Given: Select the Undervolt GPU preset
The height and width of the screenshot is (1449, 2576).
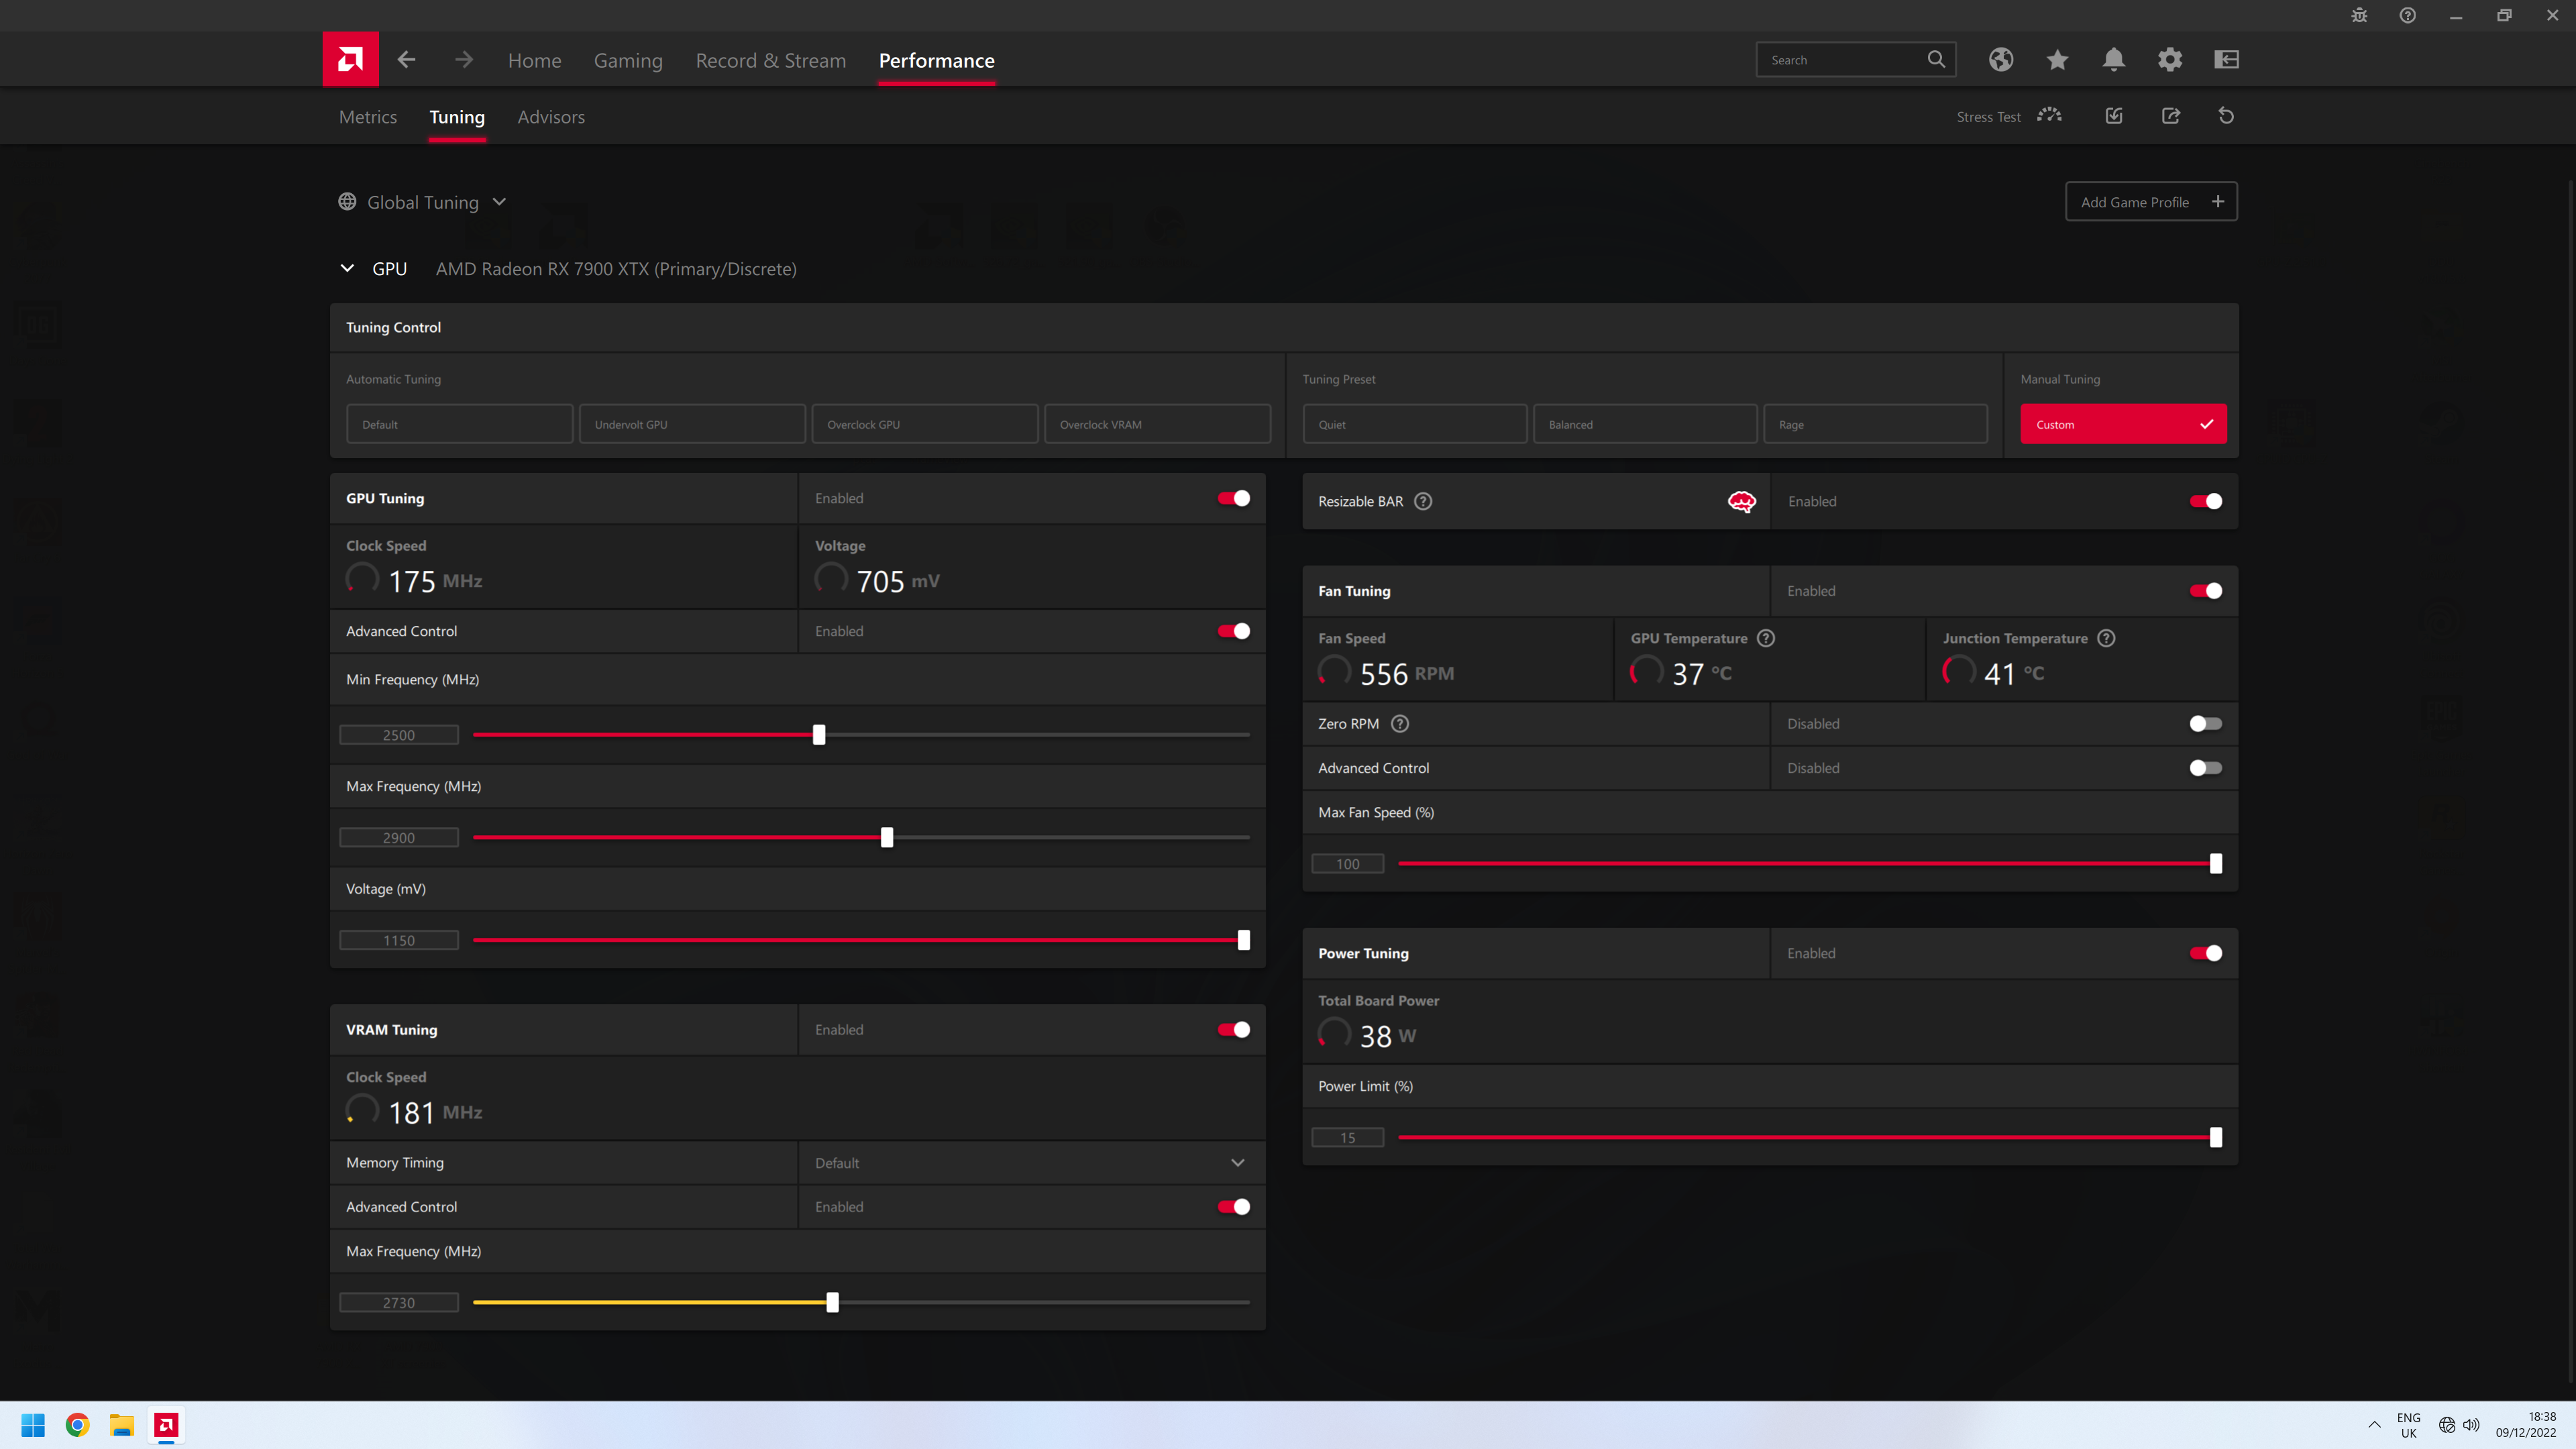Looking at the screenshot, I should tap(692, 424).
